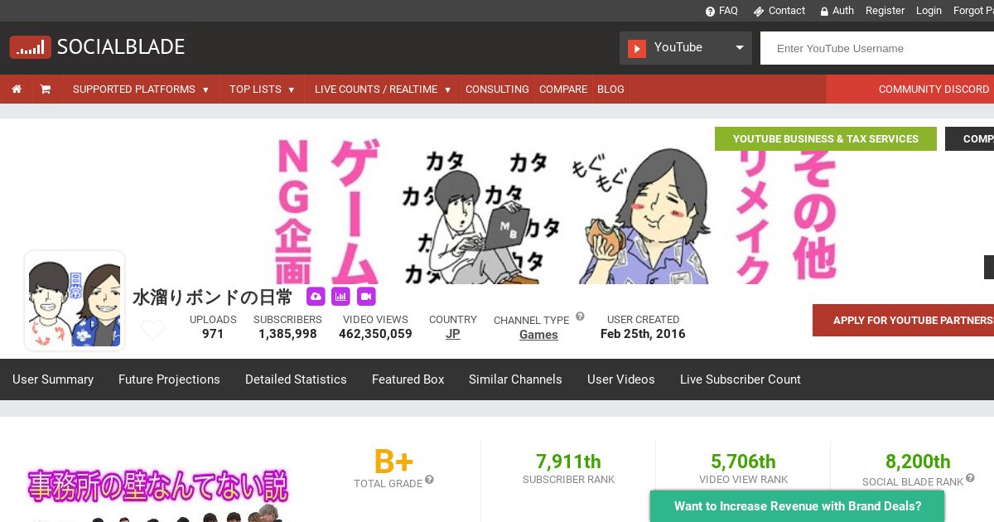
Task: Click the 5,706th video view rank value
Action: click(x=743, y=462)
